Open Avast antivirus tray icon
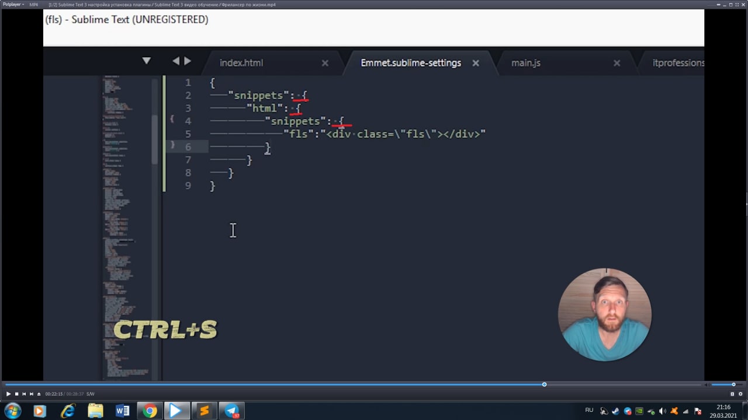The width and height of the screenshot is (748, 420). (x=674, y=411)
